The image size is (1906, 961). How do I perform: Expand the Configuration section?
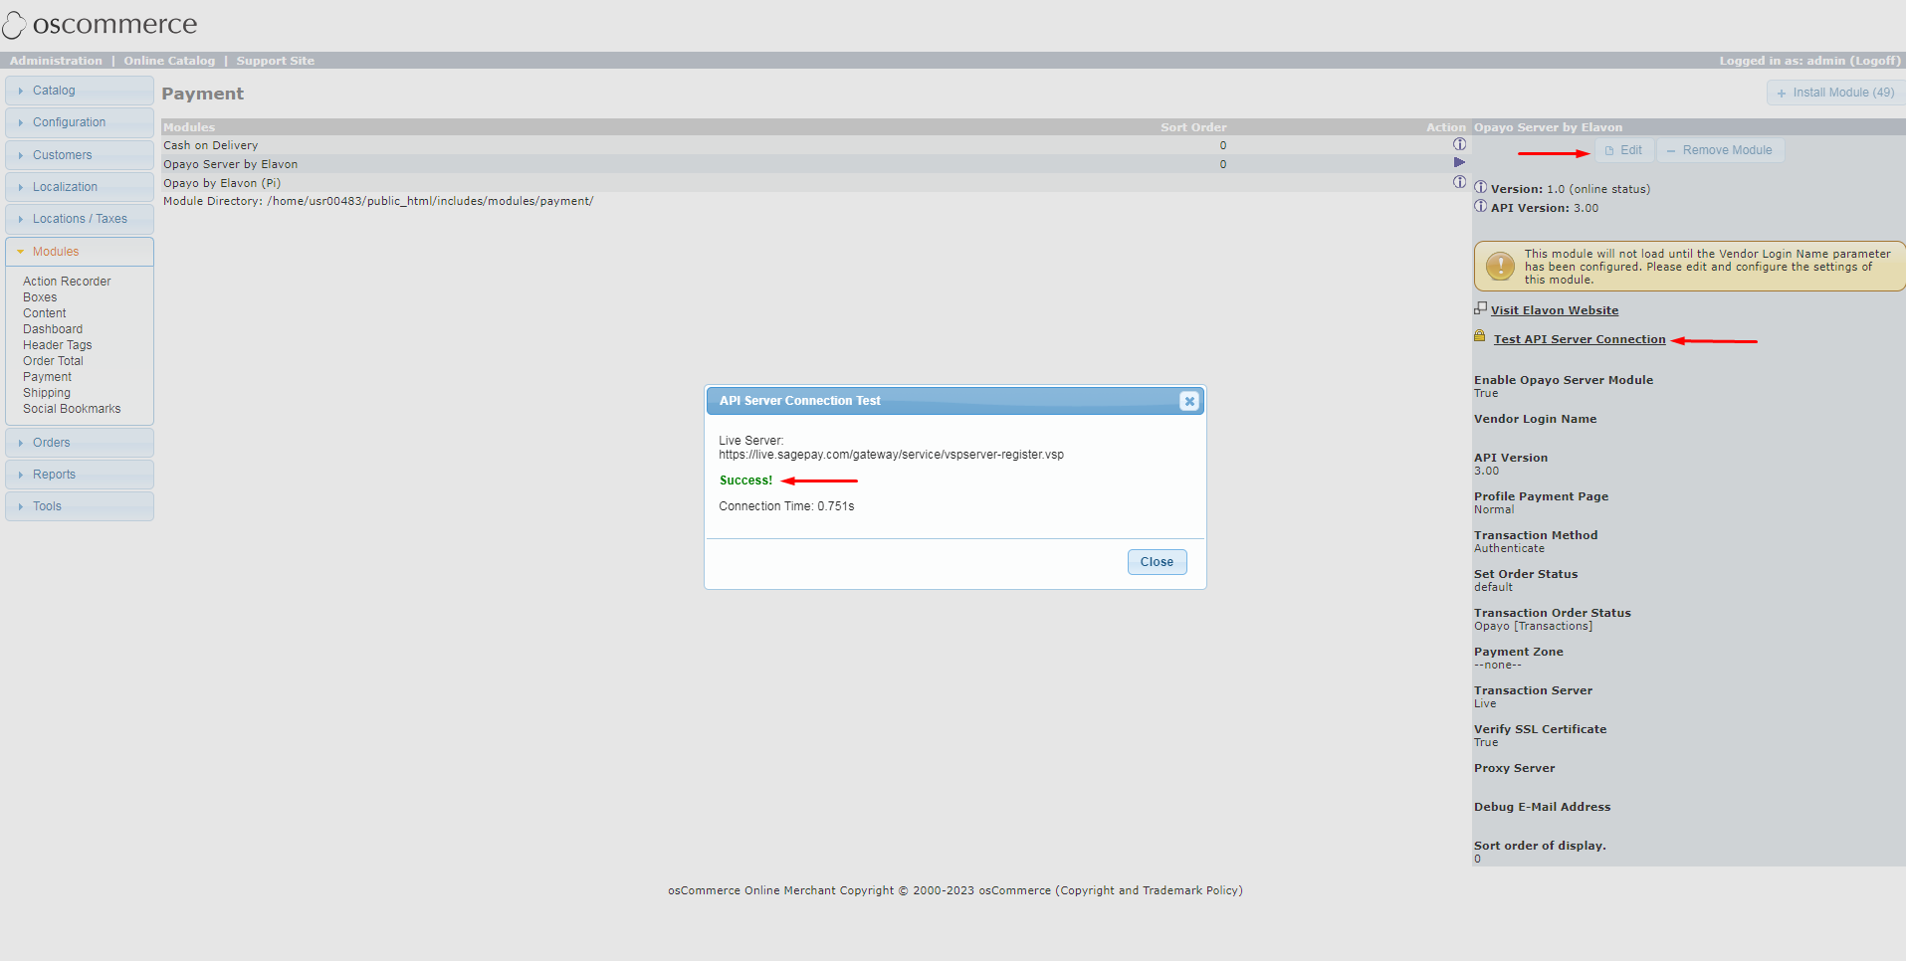click(80, 122)
